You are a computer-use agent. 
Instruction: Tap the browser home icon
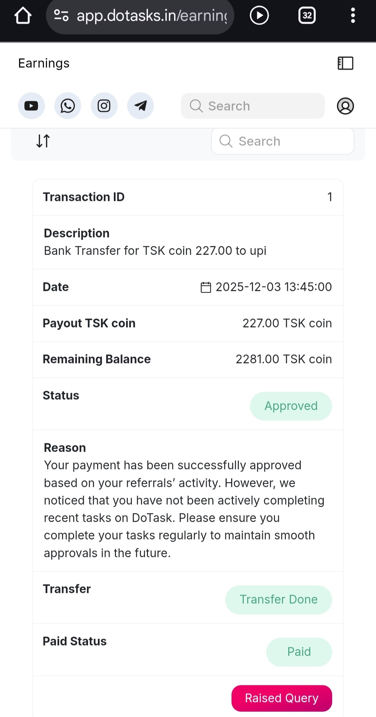(23, 16)
